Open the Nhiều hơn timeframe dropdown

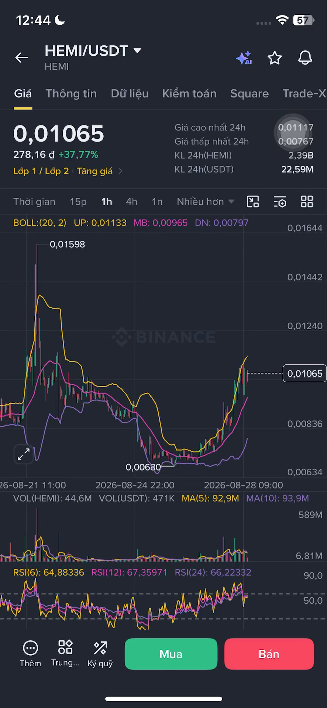(x=206, y=202)
